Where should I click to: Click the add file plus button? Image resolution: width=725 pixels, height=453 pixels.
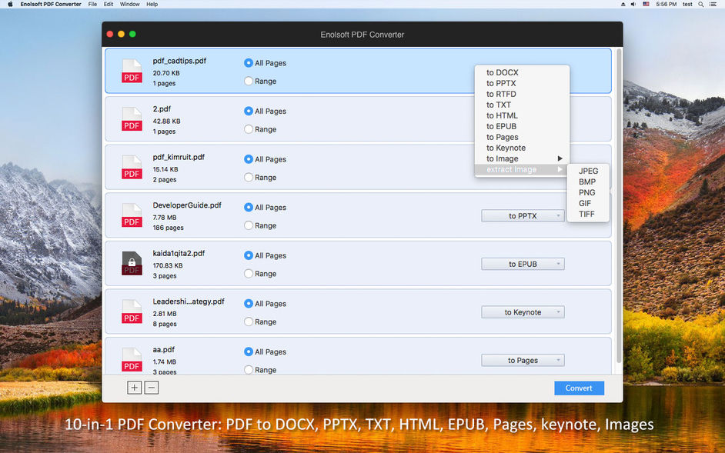tap(134, 388)
